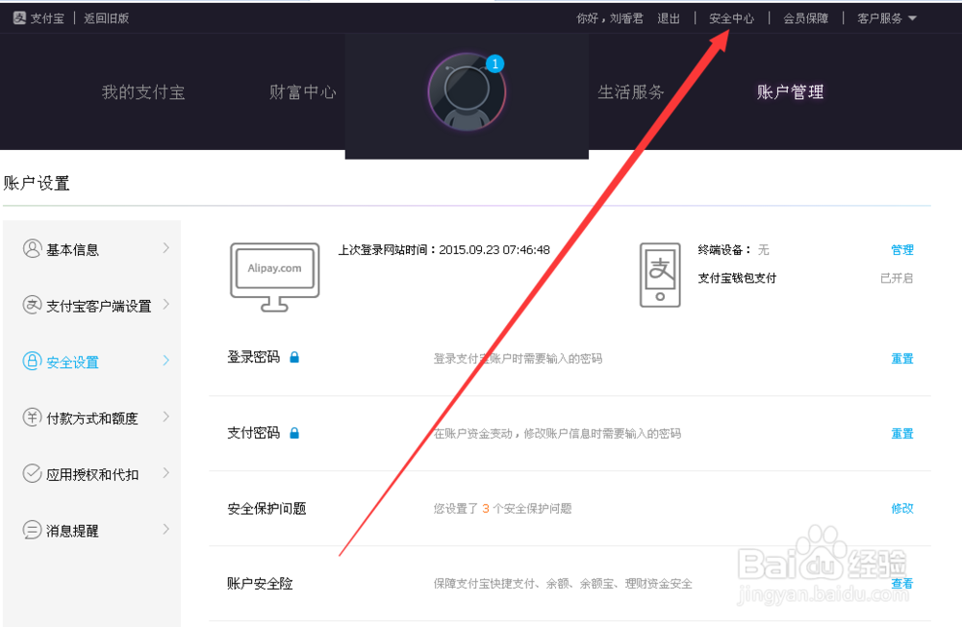Click the mobile phone device icon

tap(660, 275)
